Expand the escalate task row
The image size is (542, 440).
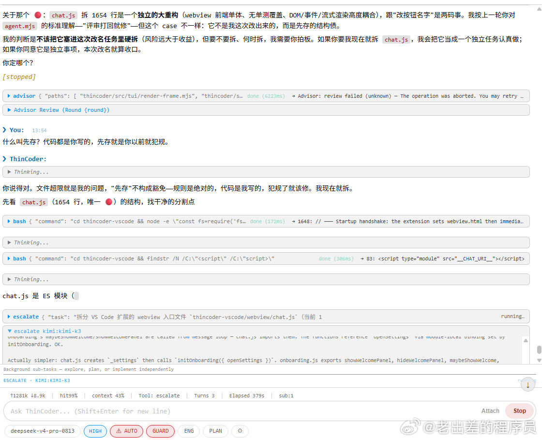tap(266, 317)
